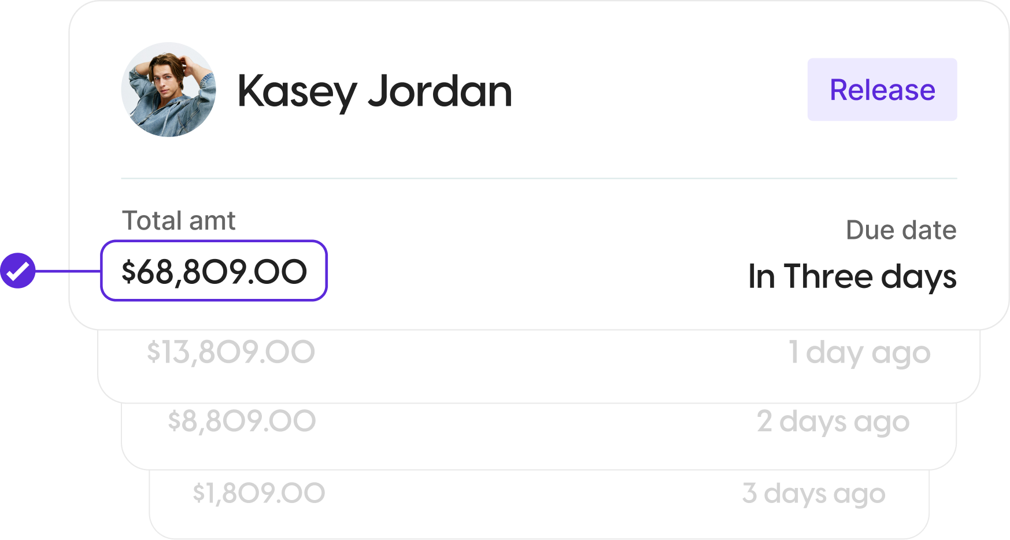Select the highlighted $68,809.00 amount field
Screen dimensions: 1010x540
(x=214, y=271)
